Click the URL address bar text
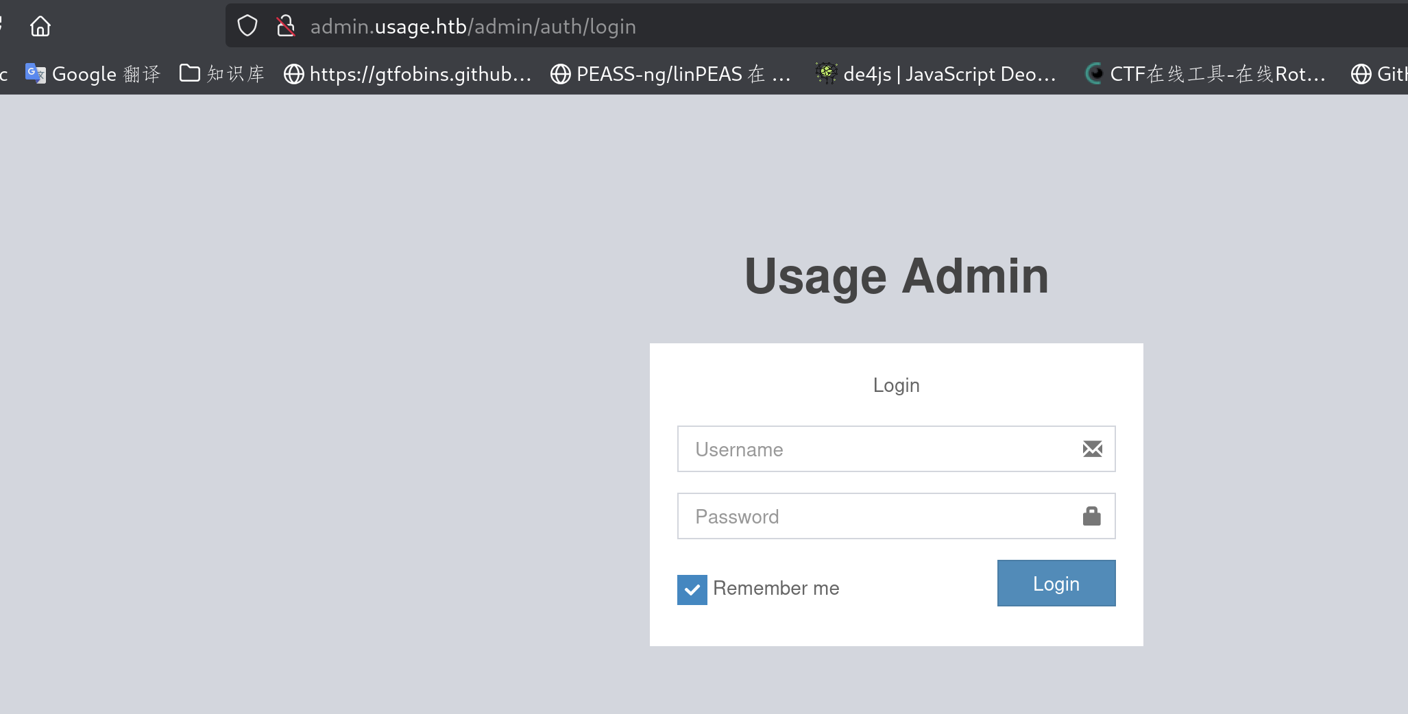Viewport: 1408px width, 714px height. (x=473, y=26)
